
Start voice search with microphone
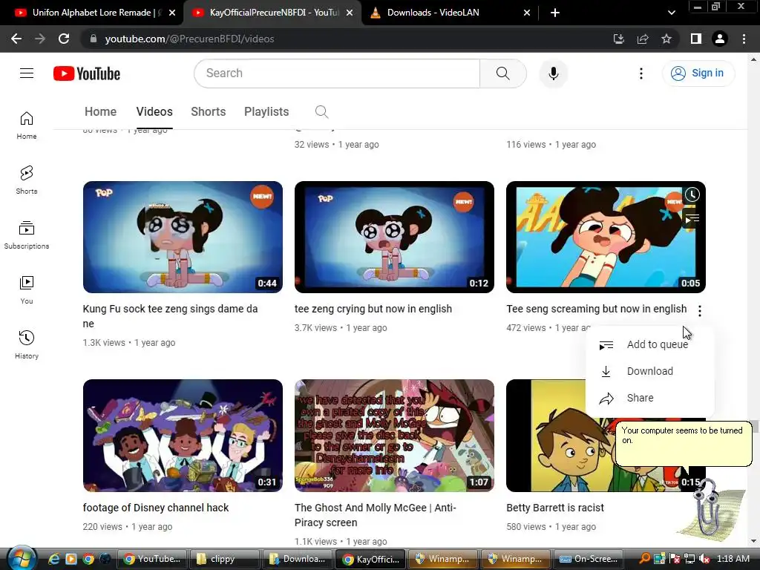tap(553, 73)
